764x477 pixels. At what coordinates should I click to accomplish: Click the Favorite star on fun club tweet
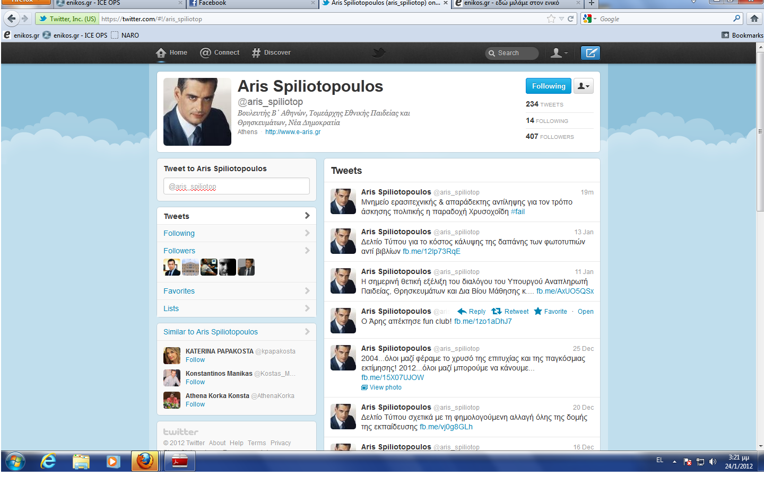pyautogui.click(x=538, y=312)
